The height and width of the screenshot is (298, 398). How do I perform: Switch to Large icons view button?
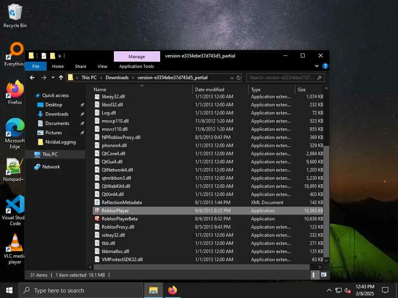click(324, 275)
